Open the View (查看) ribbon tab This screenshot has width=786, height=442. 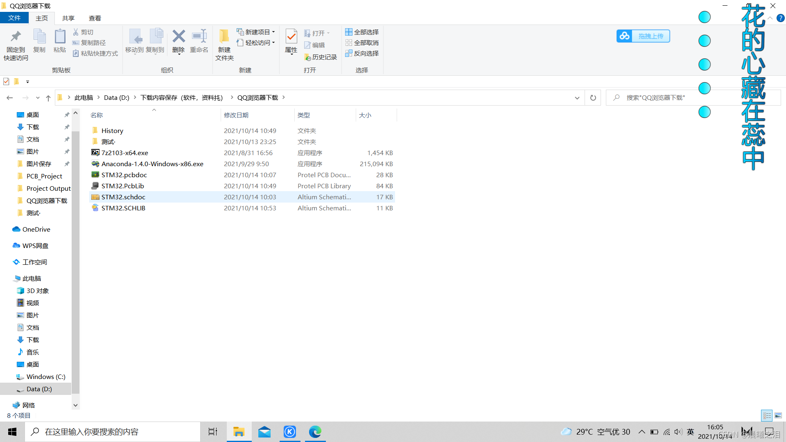coord(95,18)
